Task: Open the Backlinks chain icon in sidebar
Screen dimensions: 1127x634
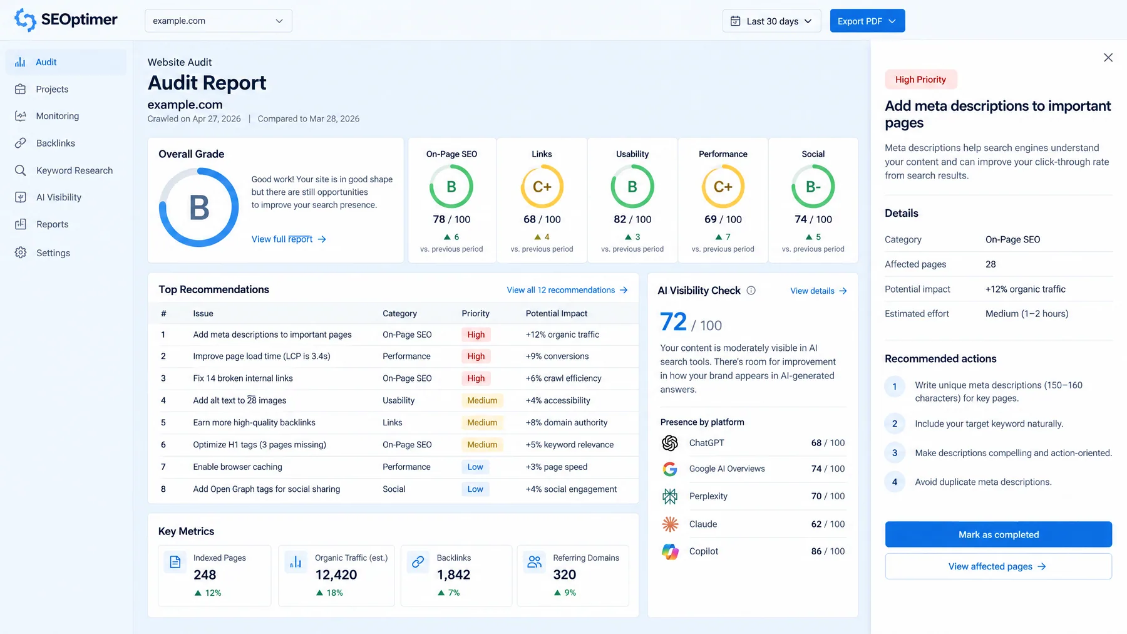Action: [20, 143]
